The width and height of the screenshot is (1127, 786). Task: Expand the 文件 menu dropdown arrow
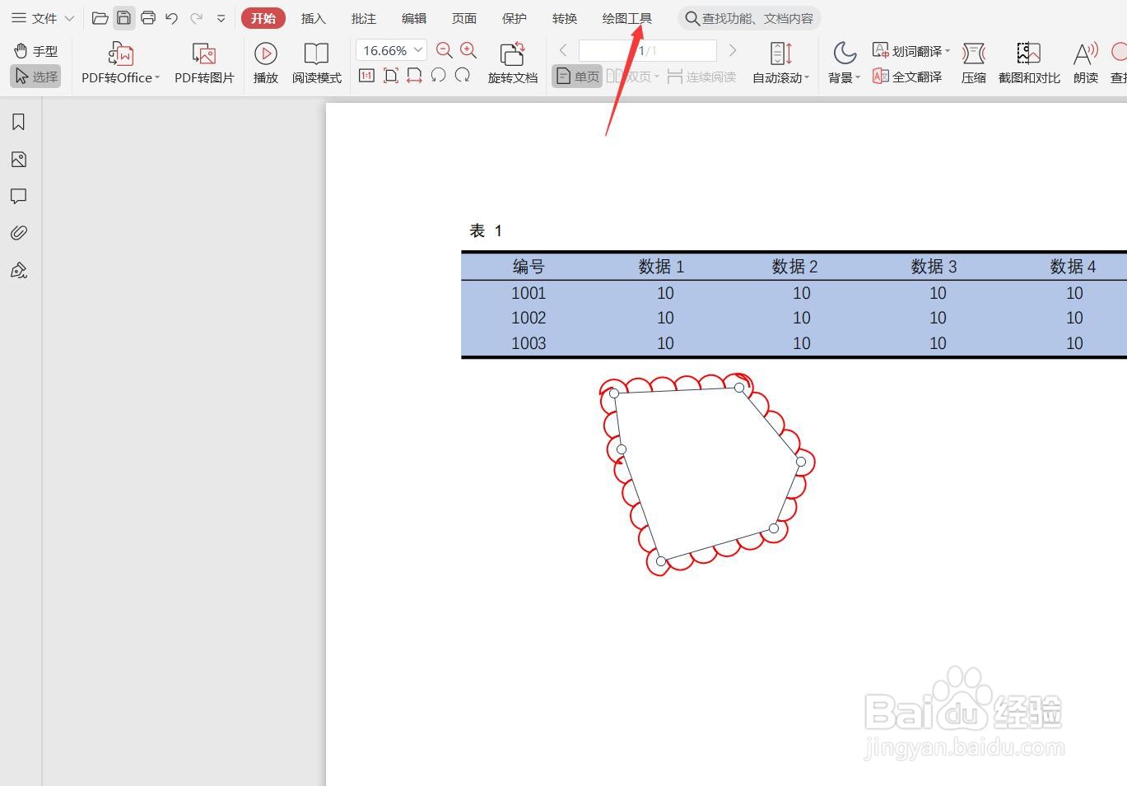69,18
